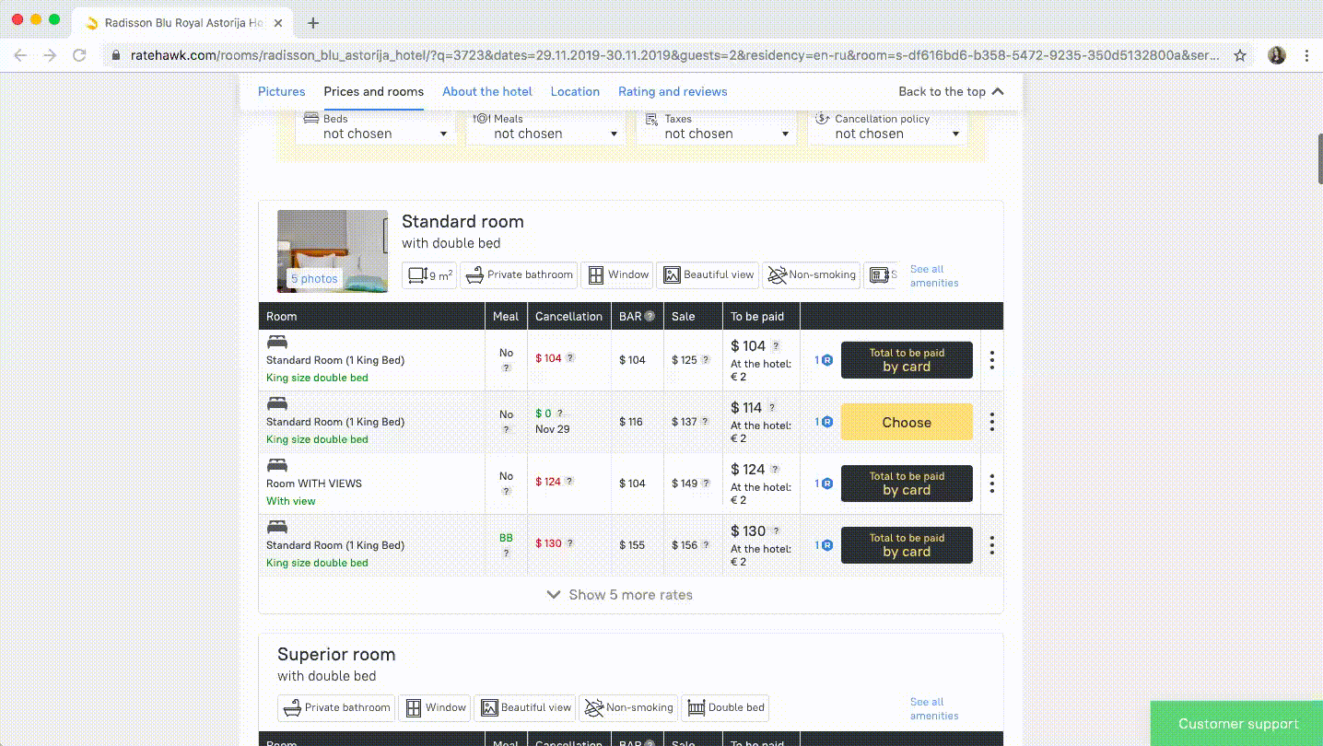Click the three-dot menu for the $104 rate
Image resolution: width=1323 pixels, height=746 pixels.
[991, 360]
